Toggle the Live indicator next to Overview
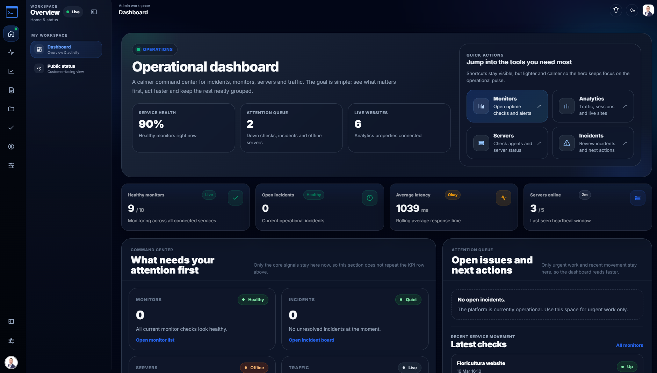 click(73, 12)
